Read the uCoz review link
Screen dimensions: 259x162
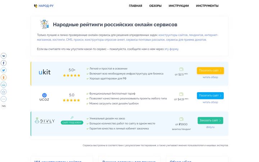210,102
